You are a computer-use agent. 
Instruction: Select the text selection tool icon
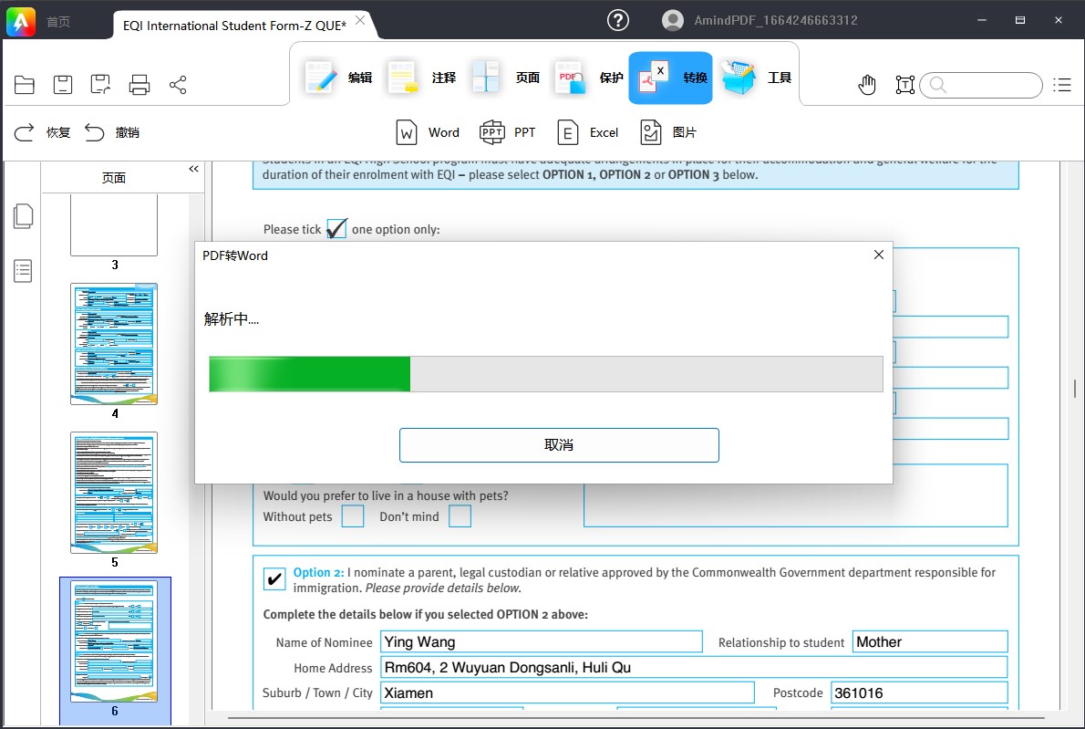point(905,85)
